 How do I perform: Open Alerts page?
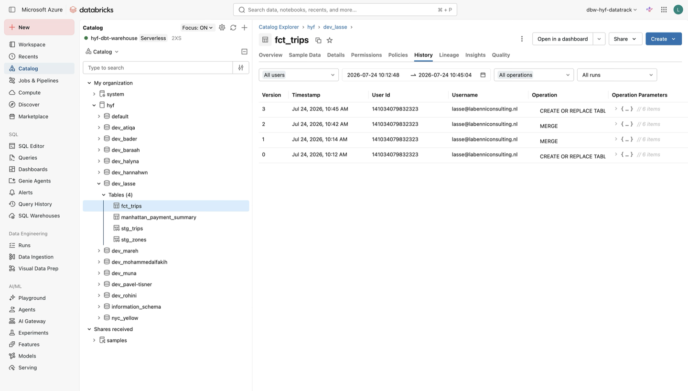tap(26, 192)
